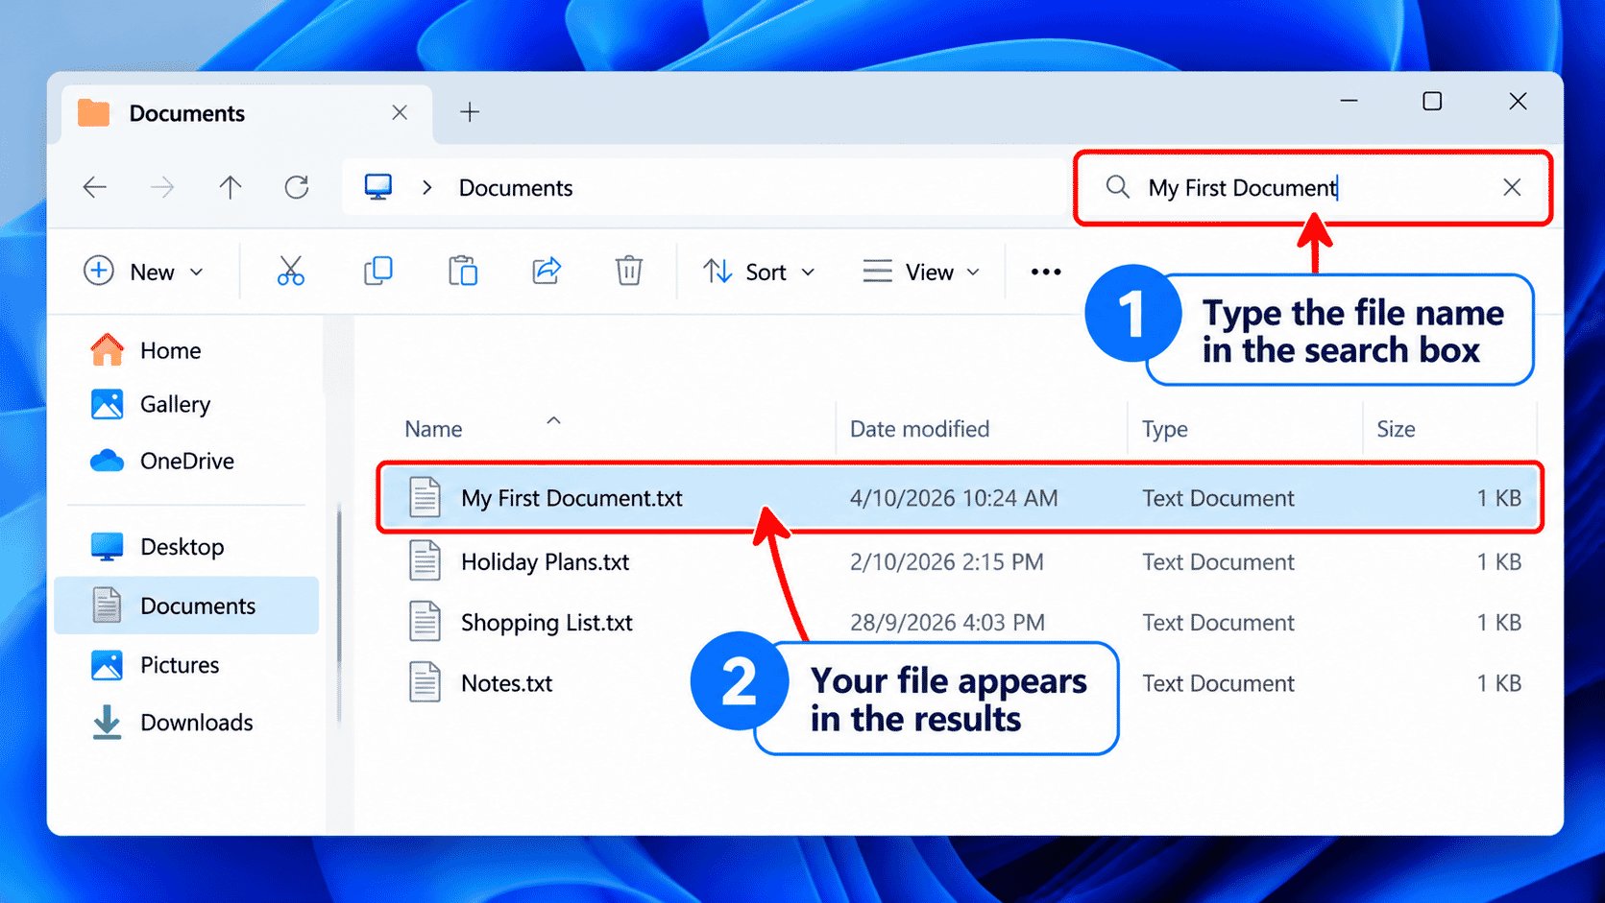Sort by Date modified column header
This screenshot has height=903, width=1605.
pyautogui.click(x=919, y=429)
